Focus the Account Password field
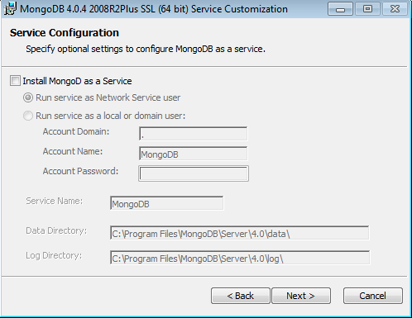 [x=194, y=173]
